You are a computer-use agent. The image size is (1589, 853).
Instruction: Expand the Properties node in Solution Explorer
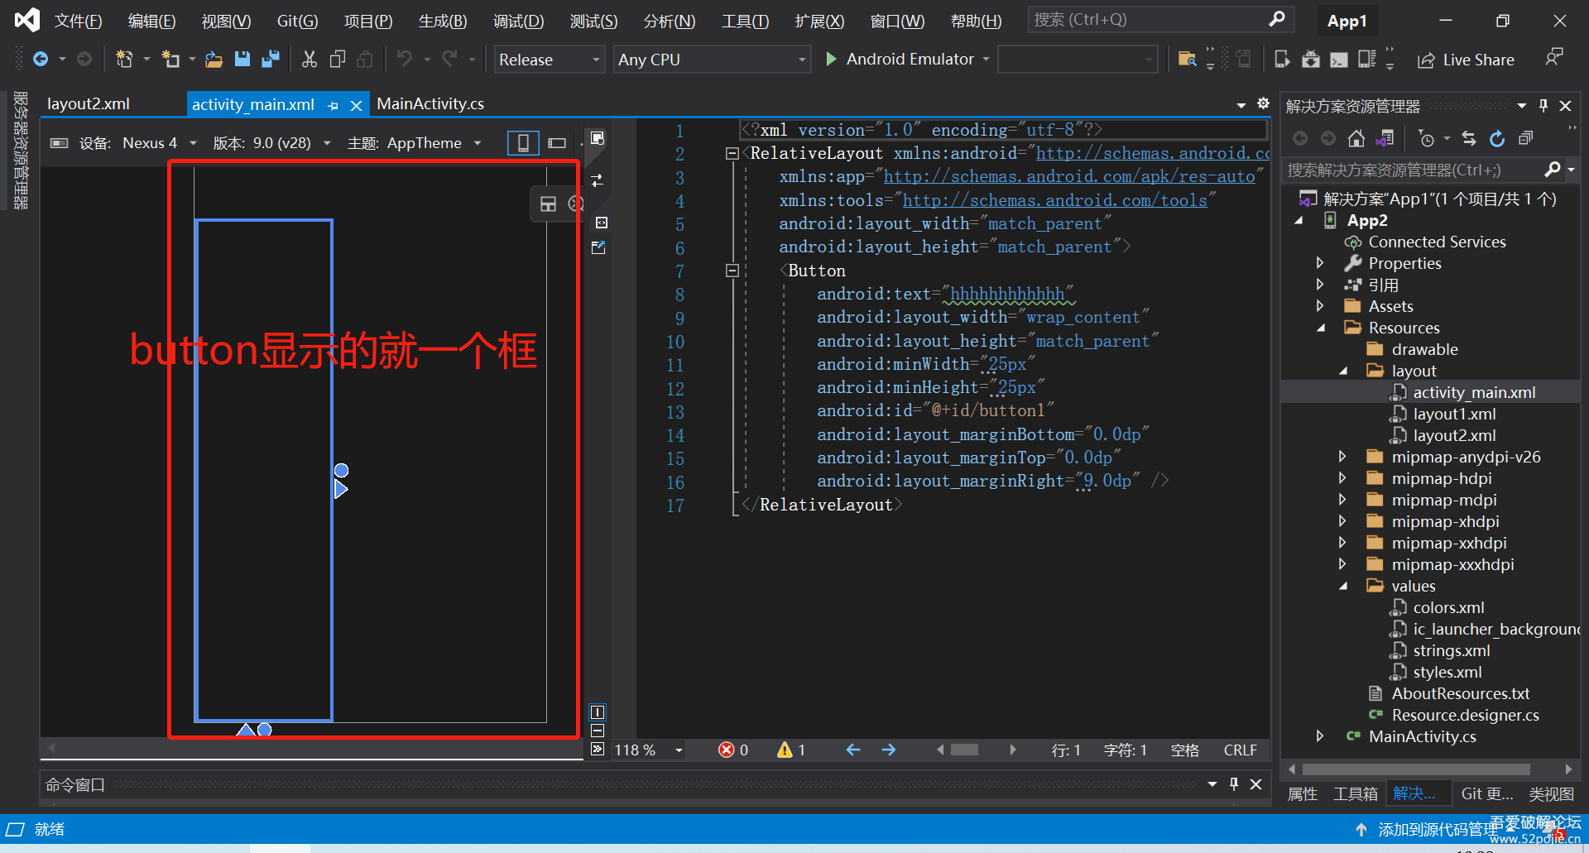(x=1320, y=263)
